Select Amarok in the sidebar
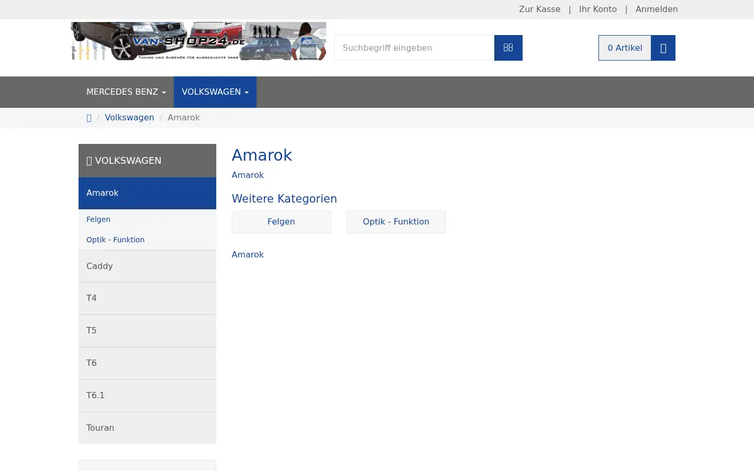Image resolution: width=754 pixels, height=471 pixels. tap(147, 193)
